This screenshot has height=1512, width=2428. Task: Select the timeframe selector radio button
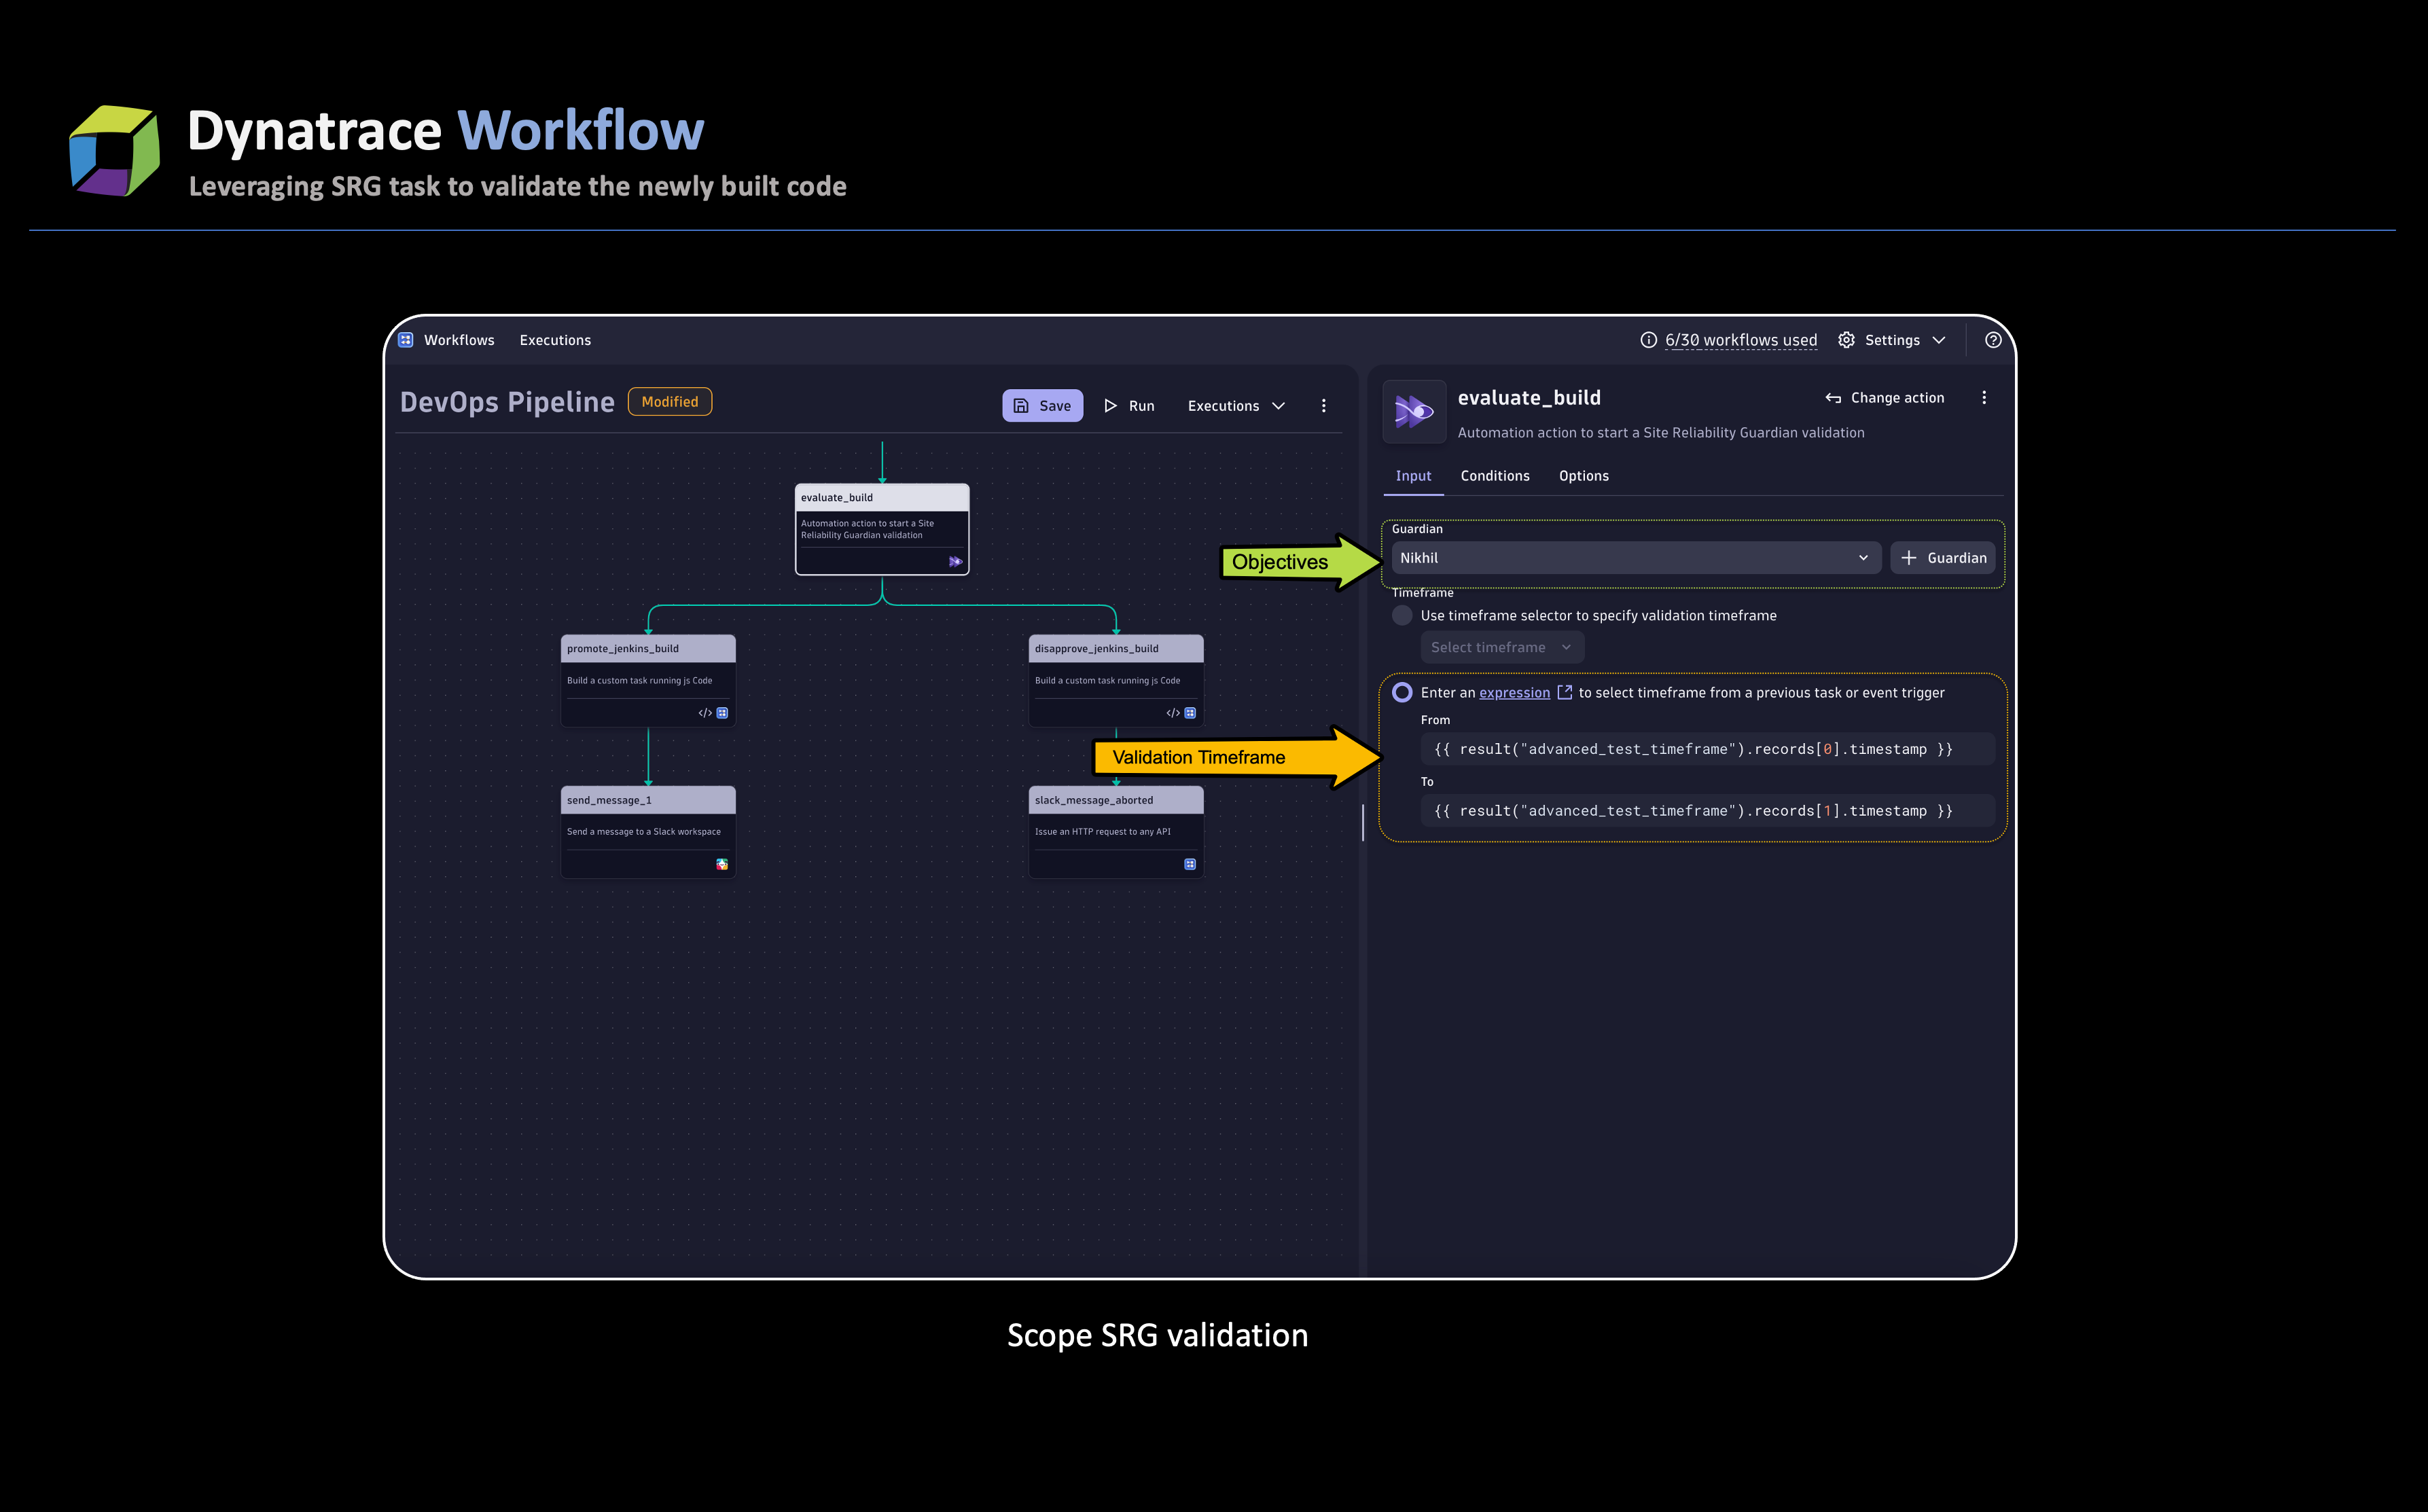(1402, 615)
